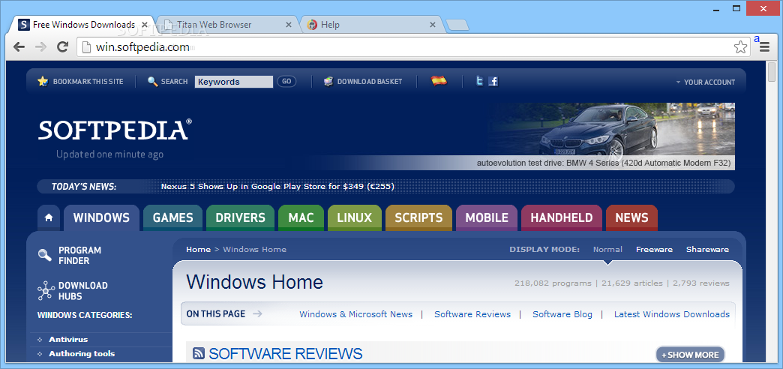783x369 pixels.
Task: Open the browser hamburger menu
Action: pyautogui.click(x=764, y=47)
